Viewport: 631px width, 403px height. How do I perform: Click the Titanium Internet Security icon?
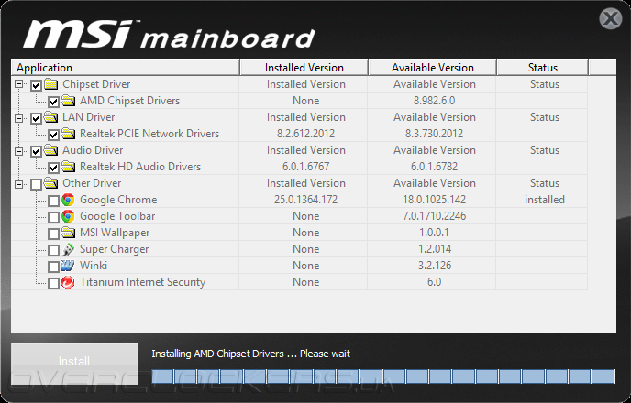pyautogui.click(x=68, y=282)
